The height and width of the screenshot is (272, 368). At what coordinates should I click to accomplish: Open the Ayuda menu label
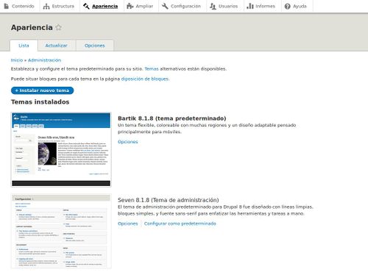click(300, 6)
